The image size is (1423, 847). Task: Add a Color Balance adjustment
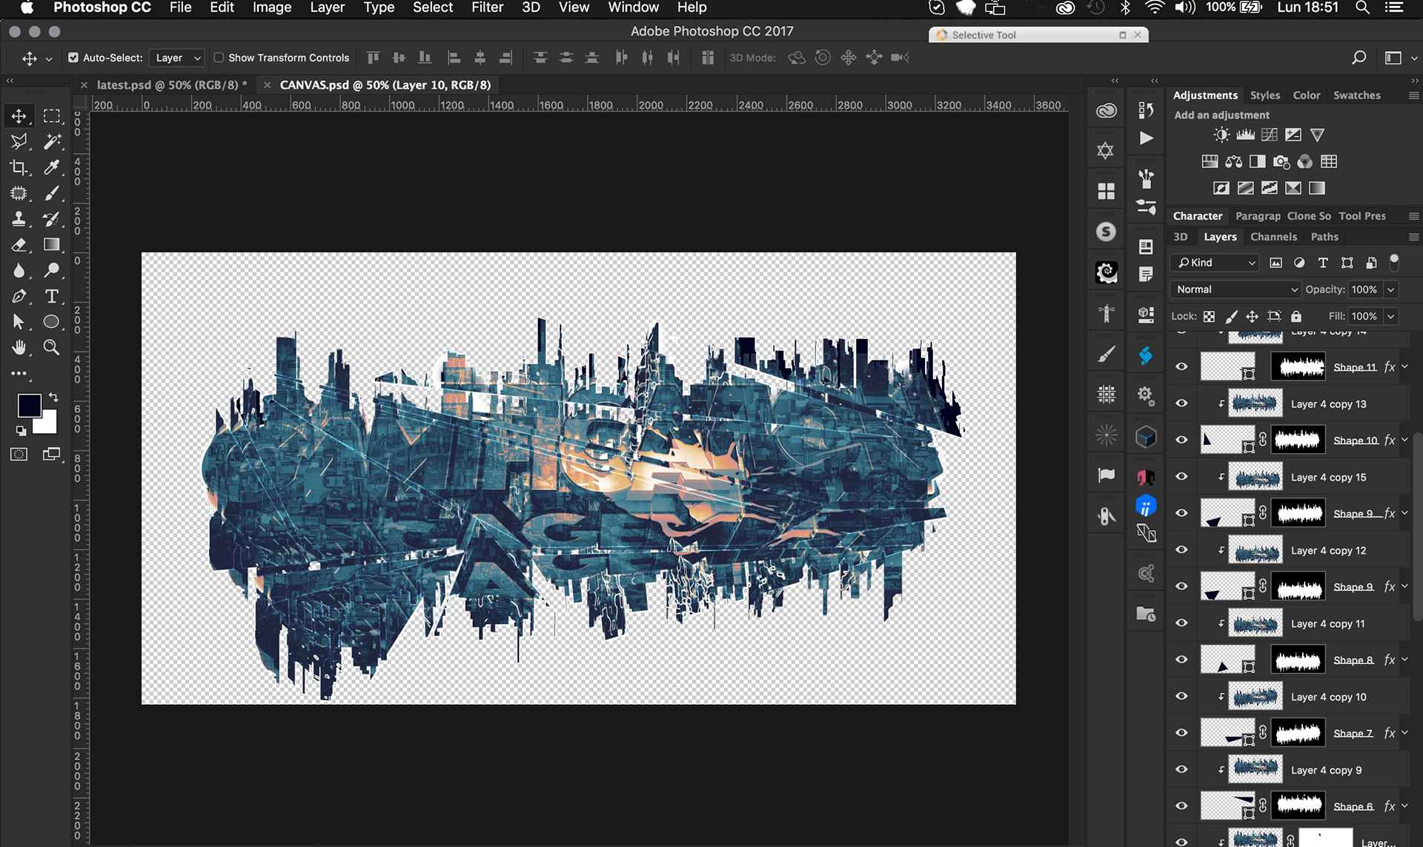[1233, 161]
